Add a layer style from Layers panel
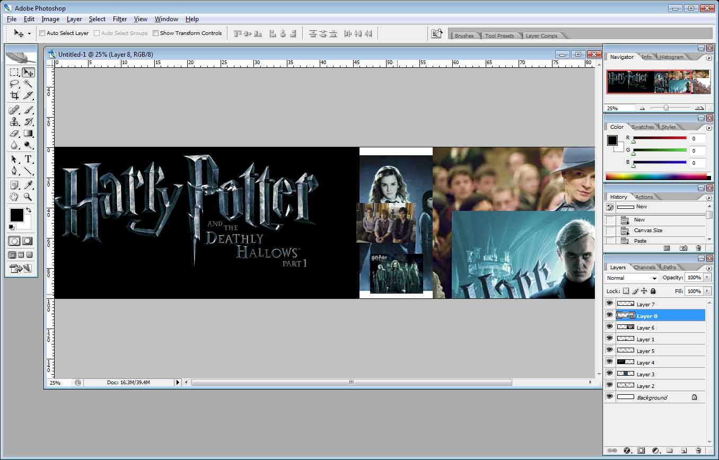Screen dimensions: 719x460 point(627,450)
